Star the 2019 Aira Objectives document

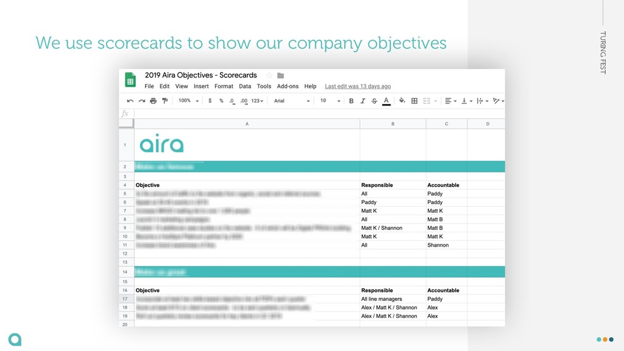click(269, 75)
